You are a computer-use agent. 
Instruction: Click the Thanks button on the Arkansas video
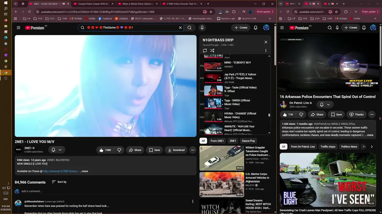(x=356, y=114)
